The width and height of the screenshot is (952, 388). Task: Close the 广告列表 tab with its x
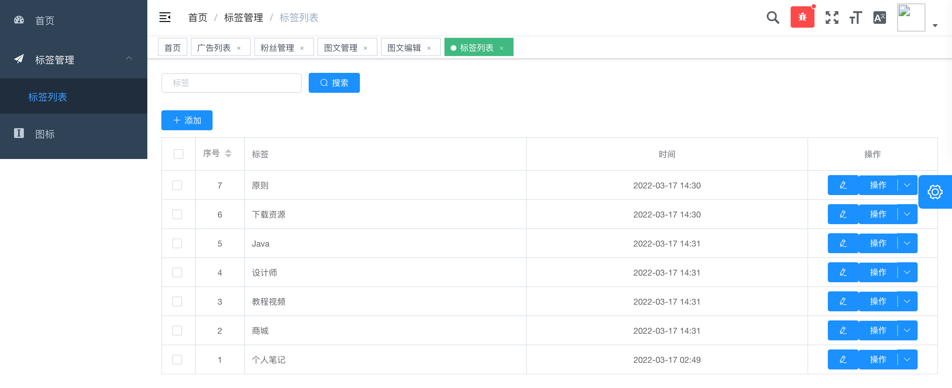(x=239, y=48)
